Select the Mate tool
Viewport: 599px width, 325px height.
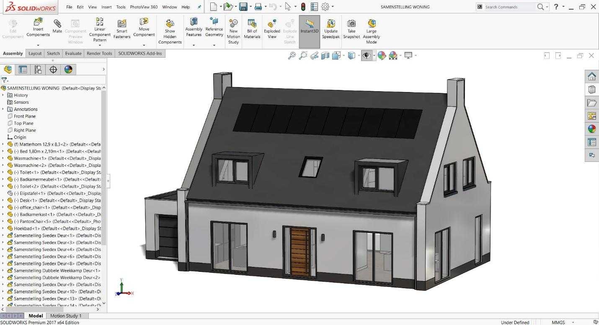point(57,26)
